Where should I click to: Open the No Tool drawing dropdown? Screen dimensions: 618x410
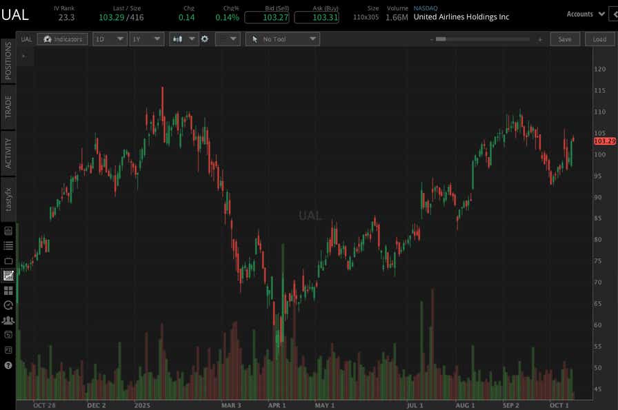pyautogui.click(x=283, y=39)
